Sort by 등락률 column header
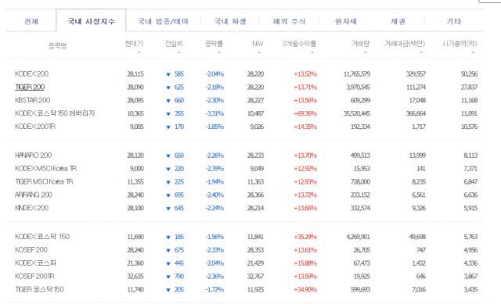 tap(214, 44)
